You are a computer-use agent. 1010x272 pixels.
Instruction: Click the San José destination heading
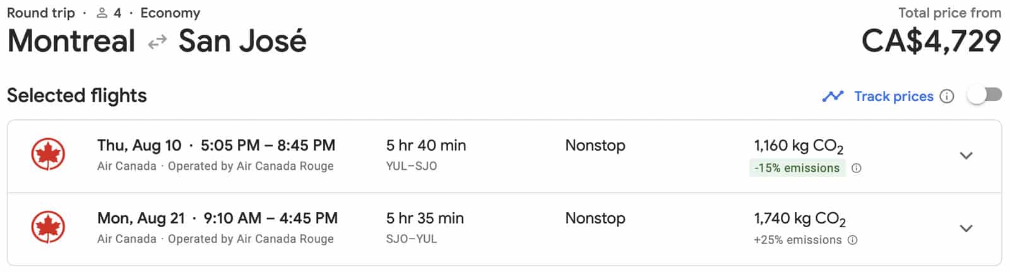[x=242, y=41]
